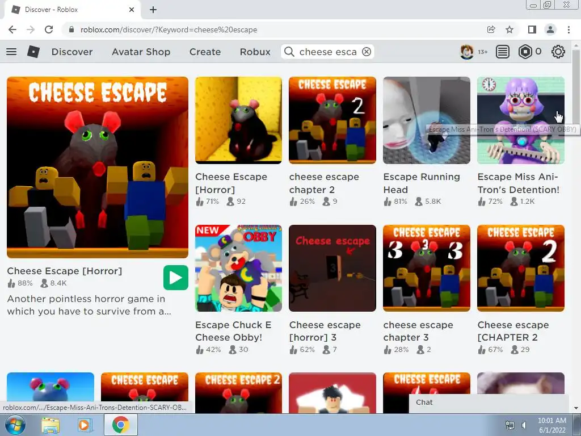Viewport: 581px width, 436px height.
Task: Open the Escape Chuck E Cheese Obby! title
Action: point(233,331)
